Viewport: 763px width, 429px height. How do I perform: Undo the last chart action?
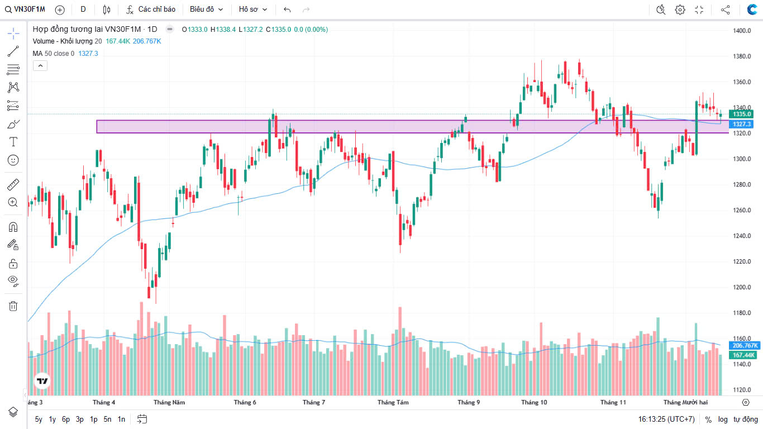(287, 9)
